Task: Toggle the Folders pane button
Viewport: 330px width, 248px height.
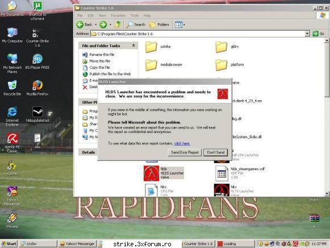Action: tap(159, 24)
